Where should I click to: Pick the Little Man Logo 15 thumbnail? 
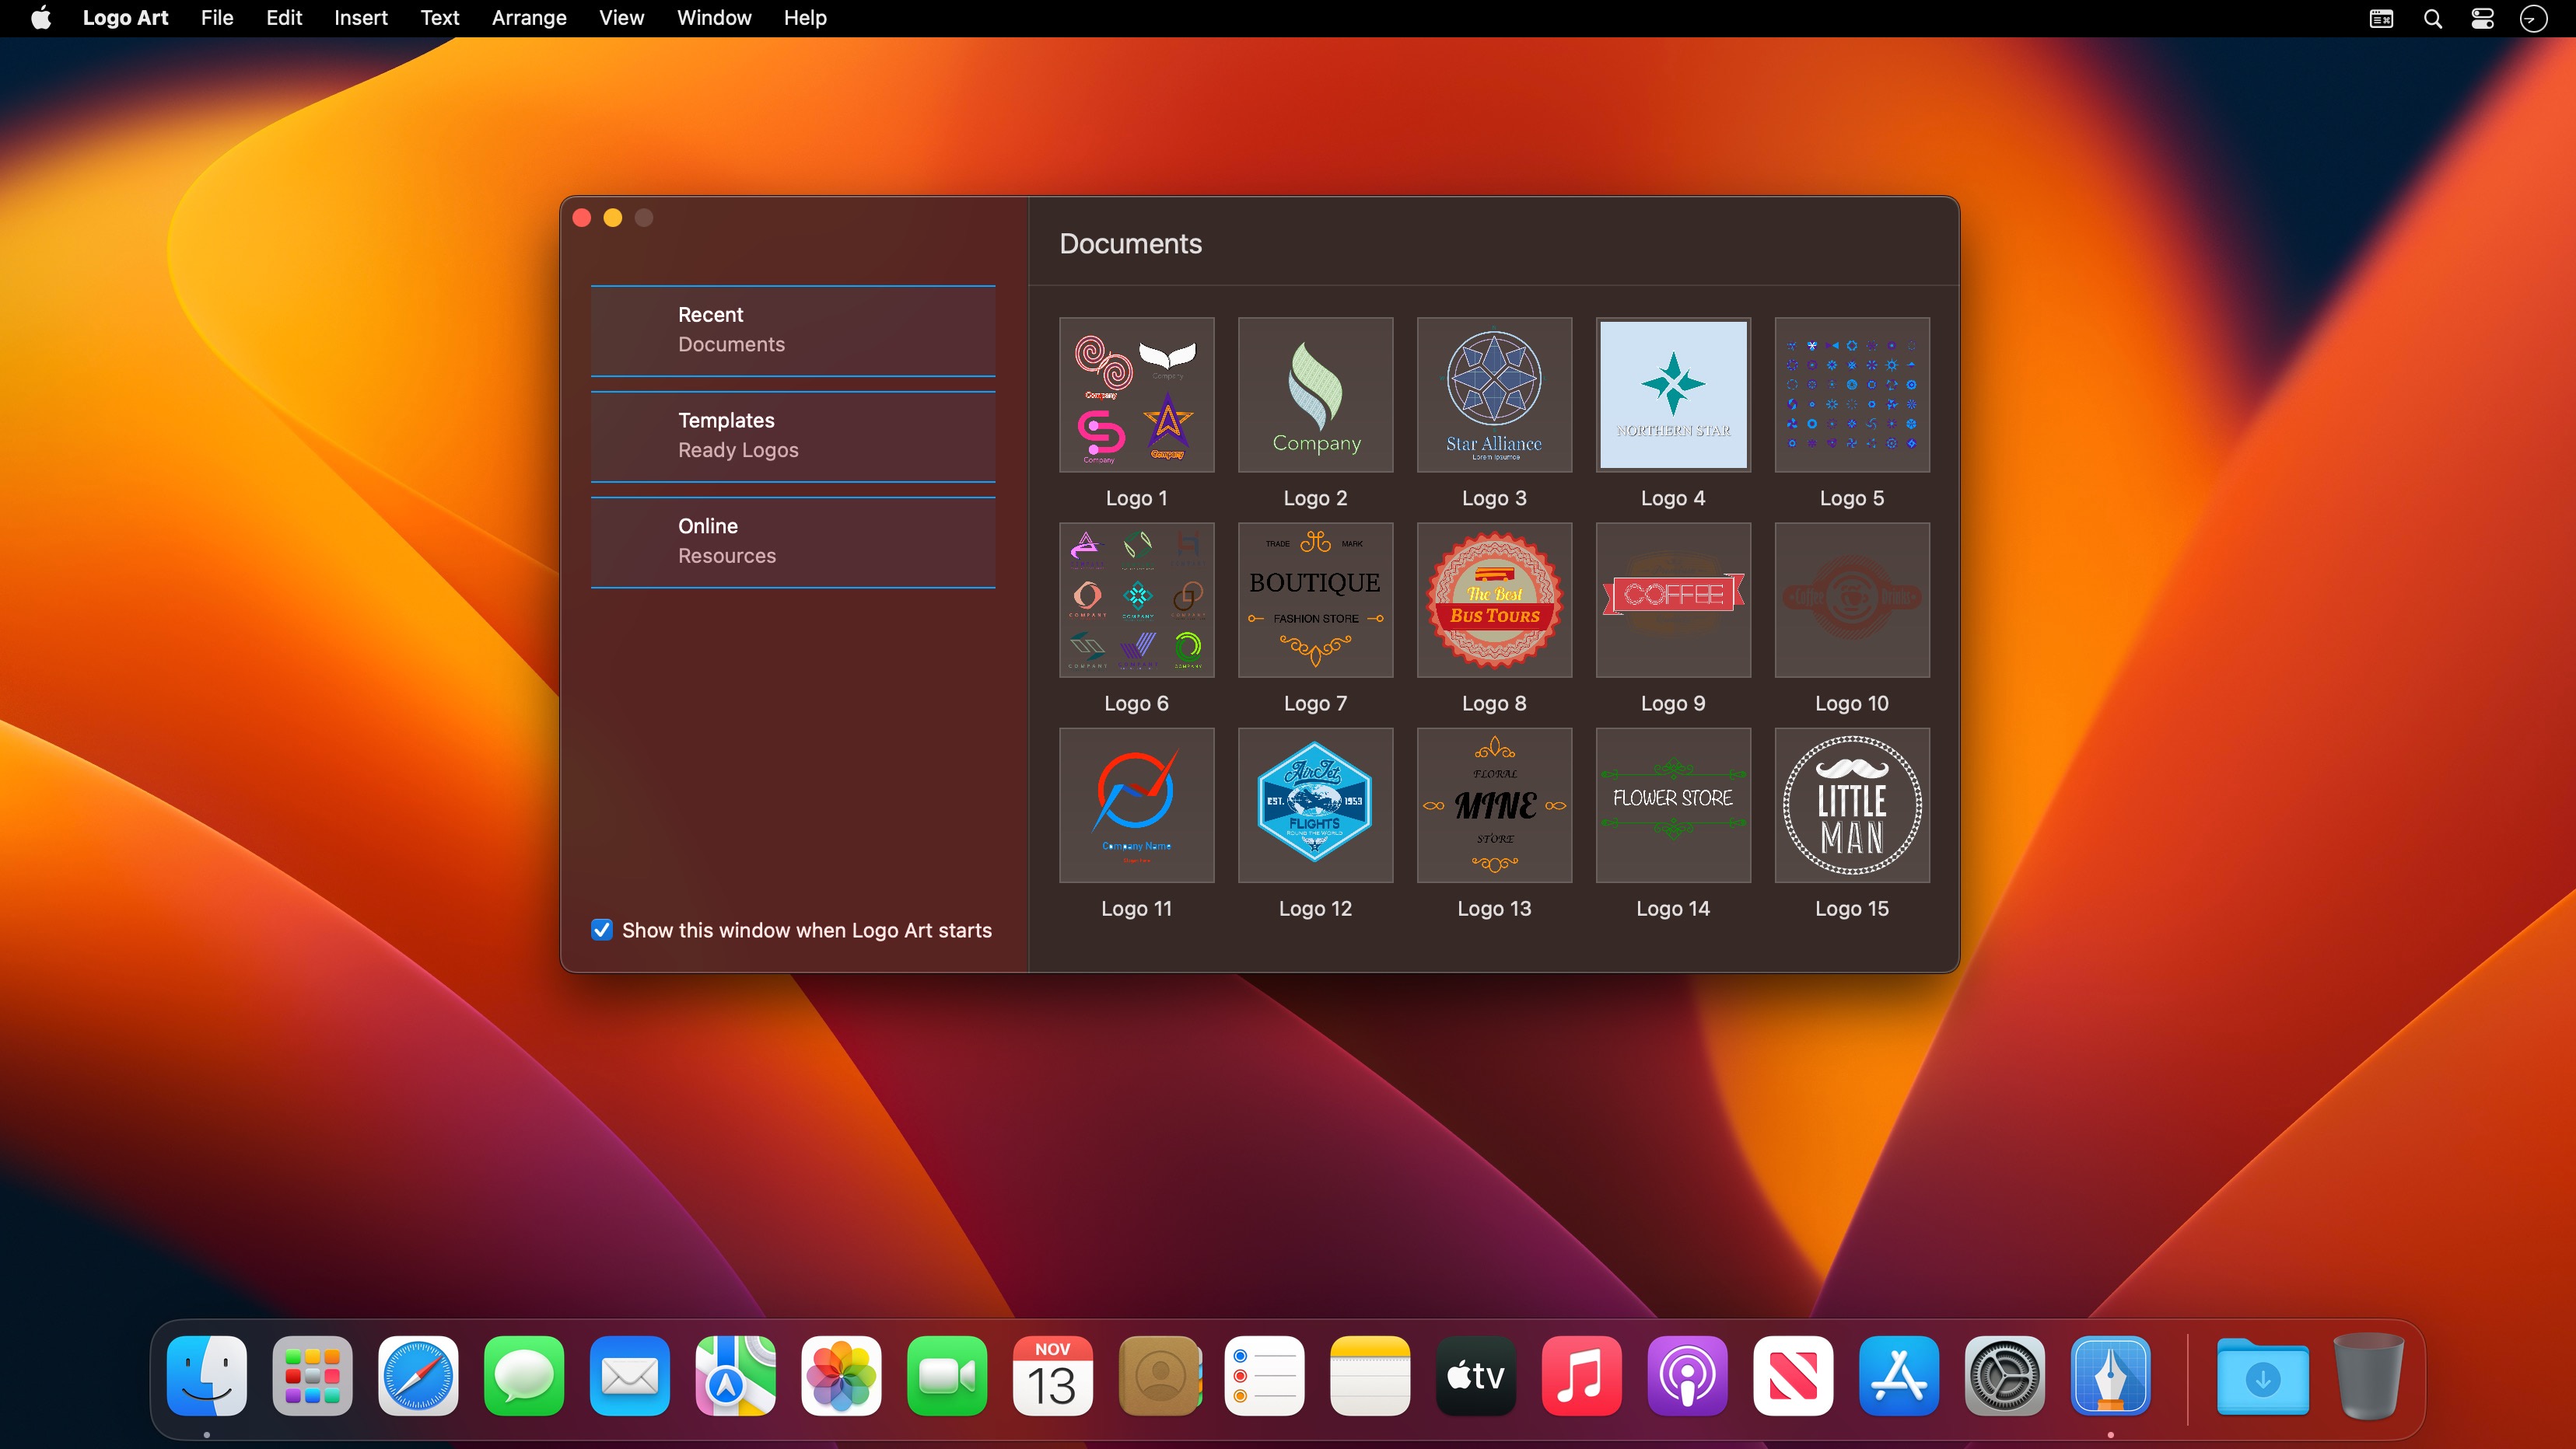pyautogui.click(x=1851, y=805)
